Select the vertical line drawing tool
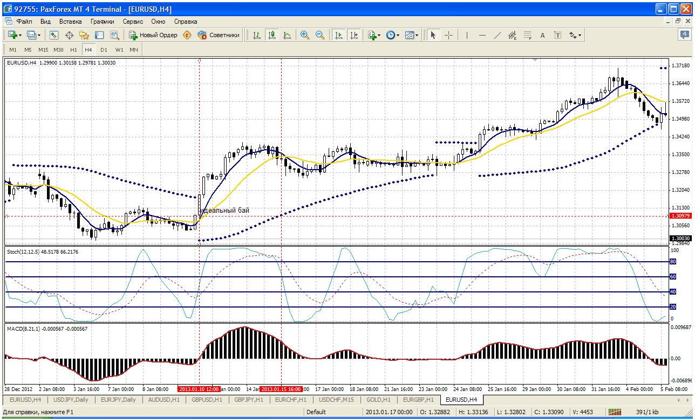 click(x=467, y=35)
